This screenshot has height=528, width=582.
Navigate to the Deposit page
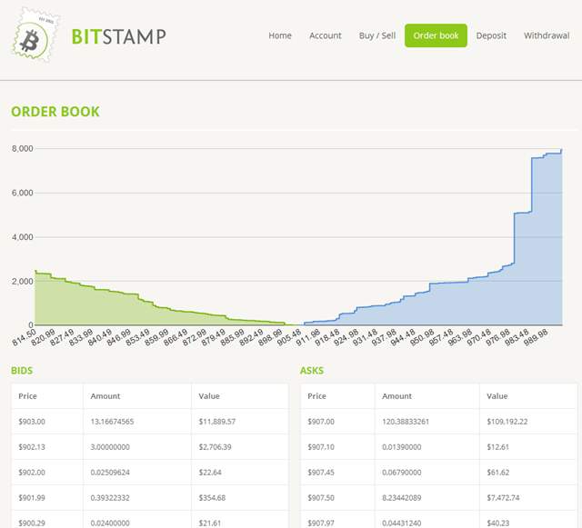click(x=491, y=35)
